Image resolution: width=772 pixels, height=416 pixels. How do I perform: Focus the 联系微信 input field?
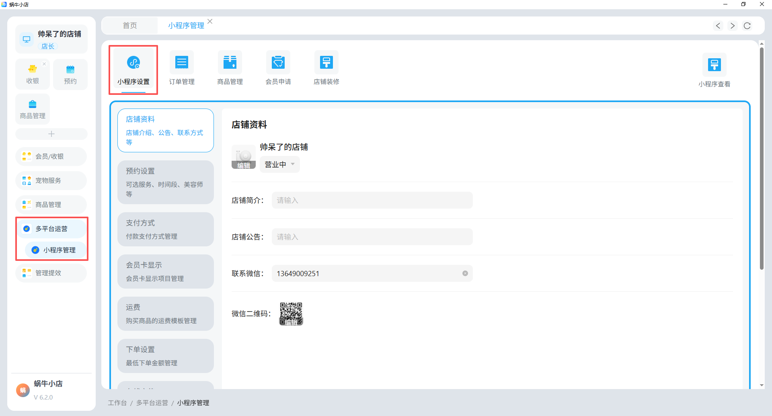(x=372, y=273)
